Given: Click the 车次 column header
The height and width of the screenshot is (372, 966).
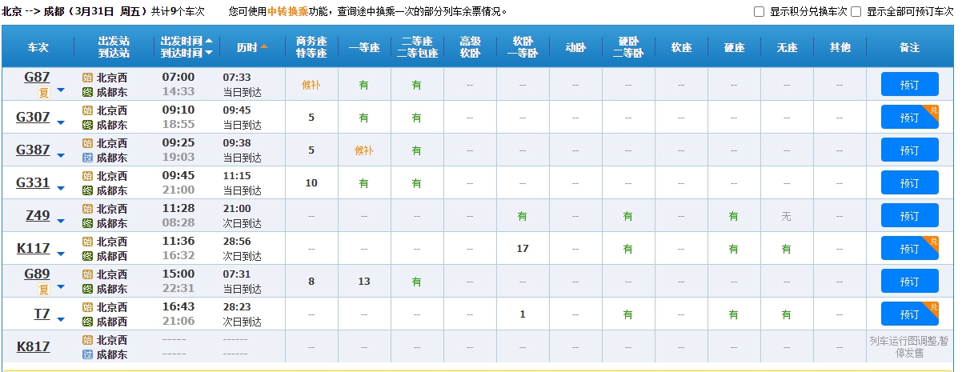Looking at the screenshot, I should pyautogui.click(x=38, y=47).
